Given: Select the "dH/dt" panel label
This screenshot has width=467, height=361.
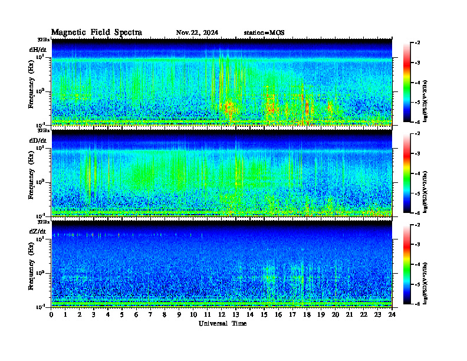Looking at the screenshot, I should pyautogui.click(x=38, y=50).
